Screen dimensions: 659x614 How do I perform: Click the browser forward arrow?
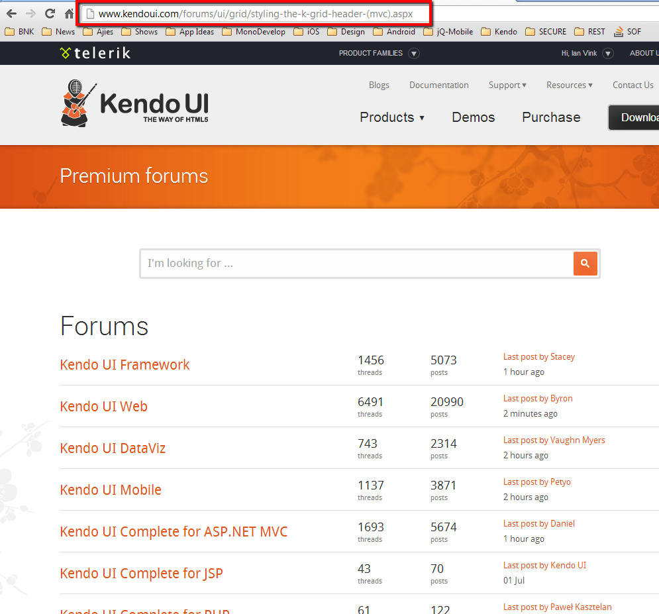point(30,14)
